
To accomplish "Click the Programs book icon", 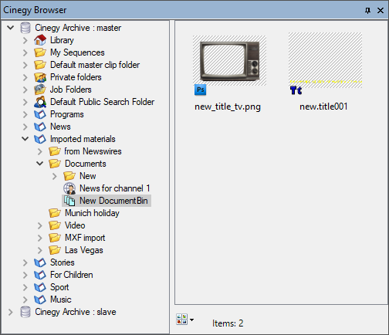I will coord(40,114).
